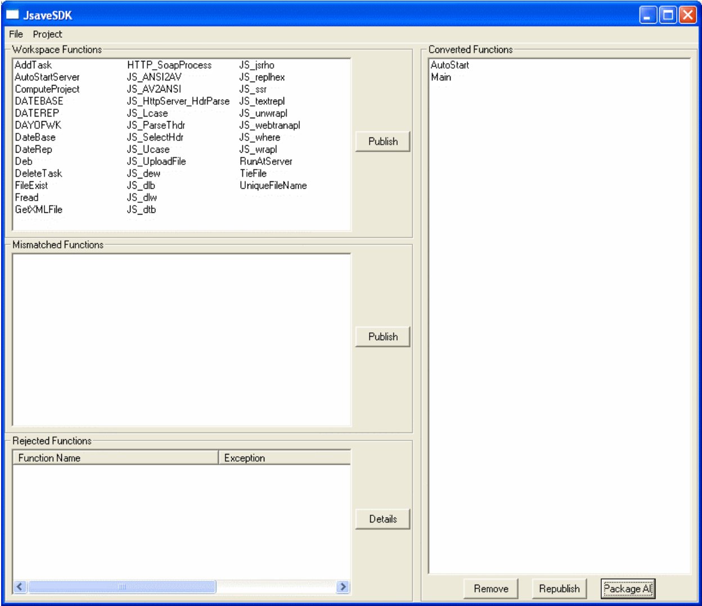Click the Exception column header
702x606 pixels.
284,458
